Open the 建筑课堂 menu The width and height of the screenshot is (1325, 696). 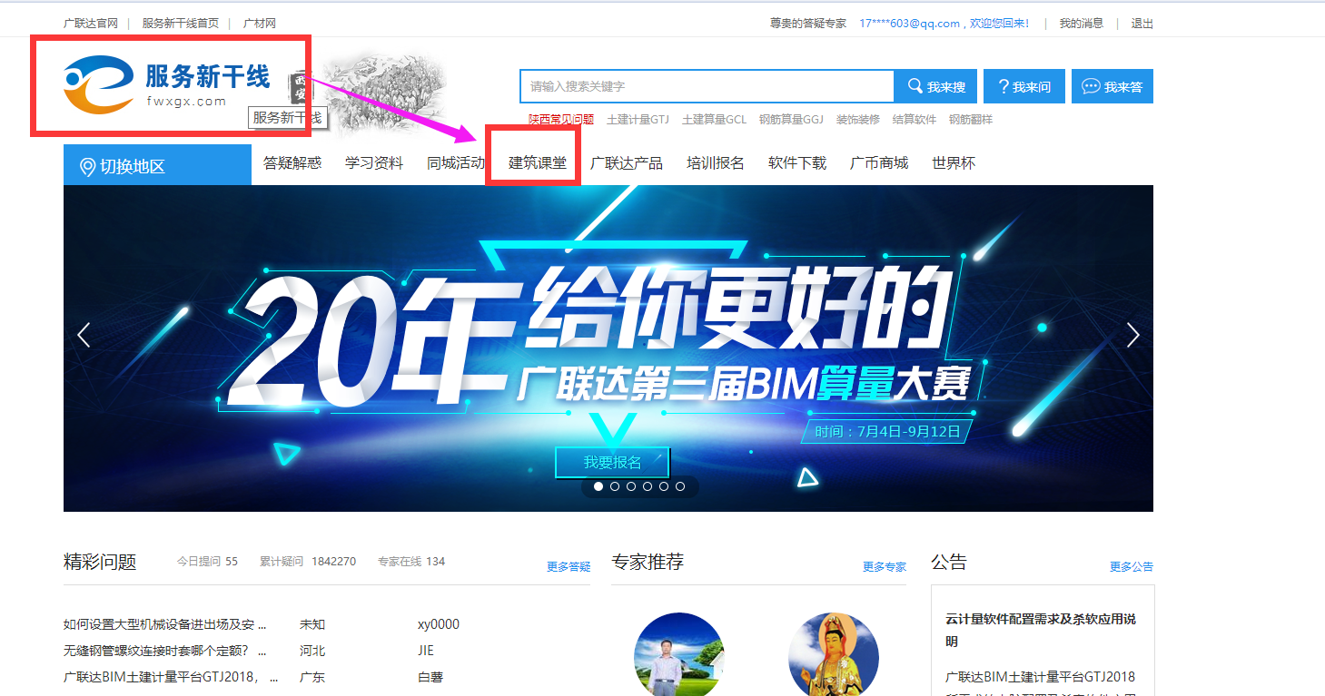point(538,163)
